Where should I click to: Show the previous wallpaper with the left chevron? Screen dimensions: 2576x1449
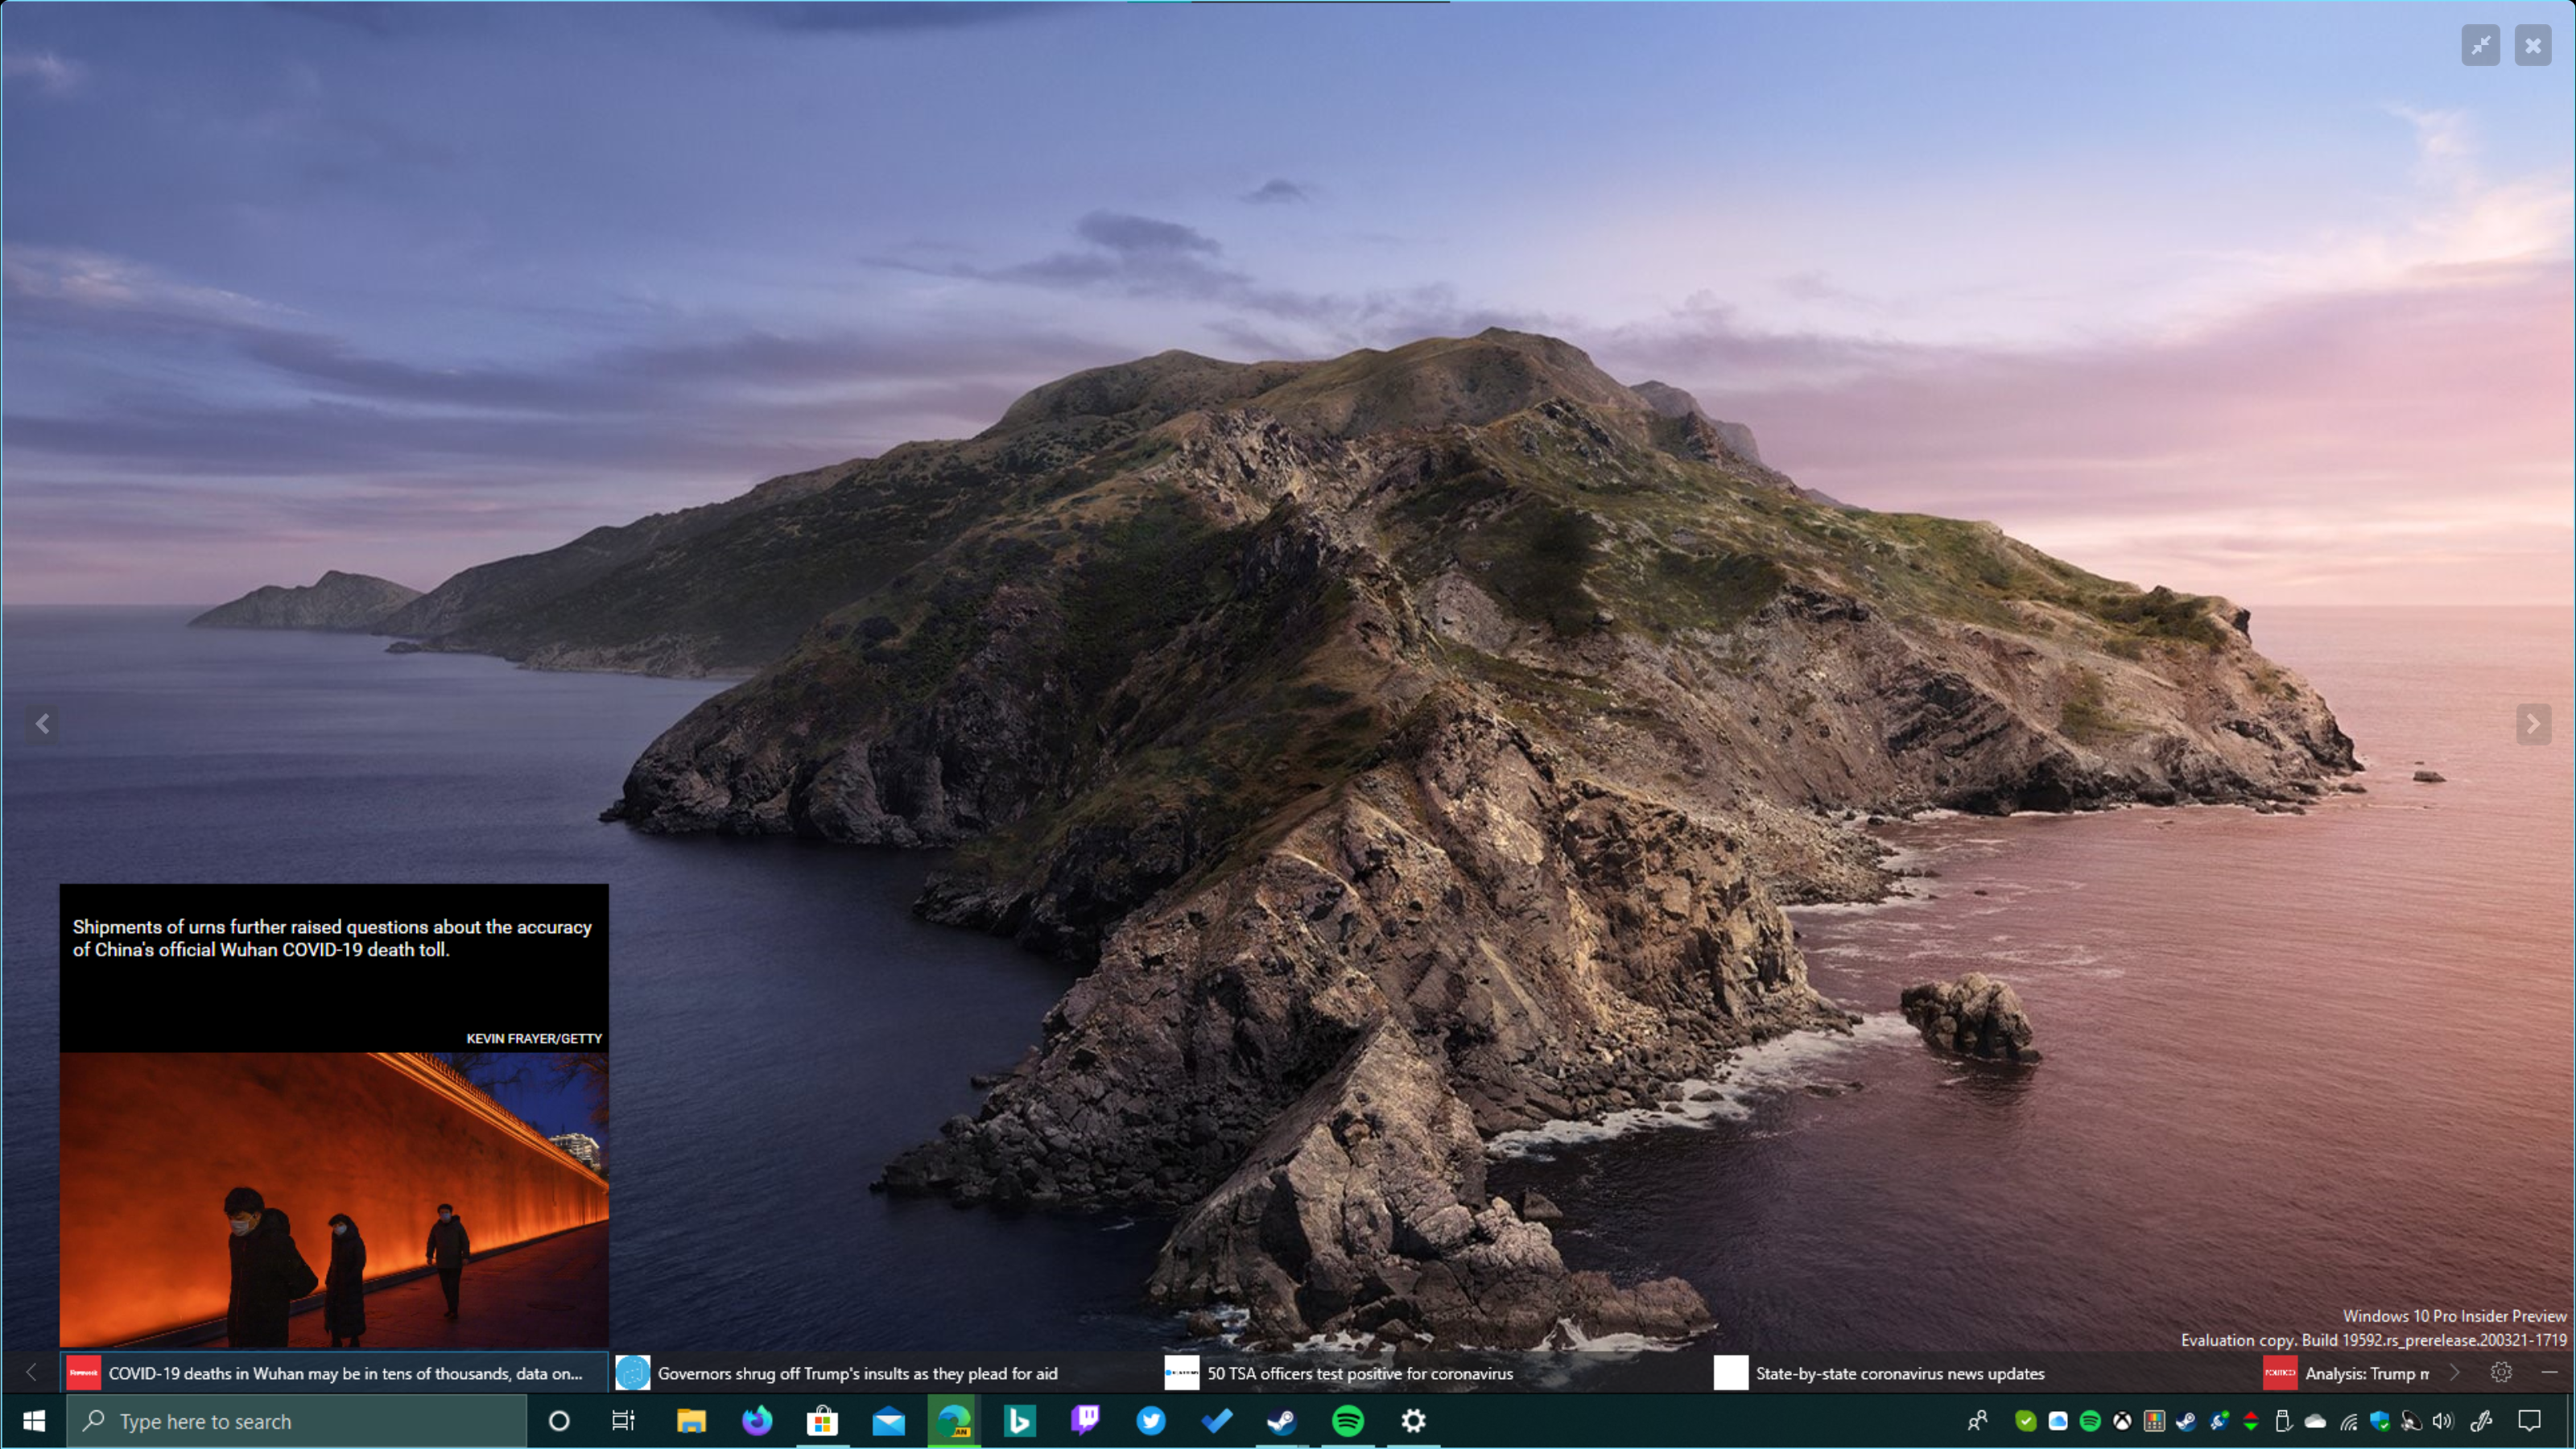43,724
